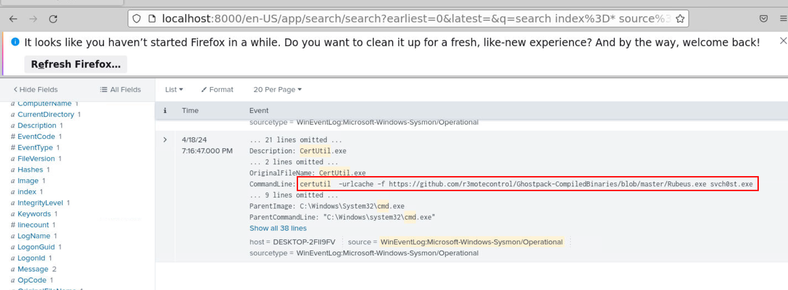Viewport: 788px width, 290px height.
Task: Select the IntegrityLevel field
Action: 40,203
